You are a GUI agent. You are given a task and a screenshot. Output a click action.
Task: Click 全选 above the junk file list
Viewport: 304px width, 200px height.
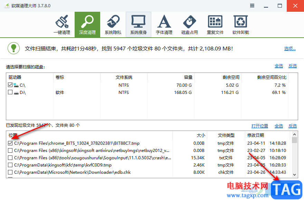pyautogui.click(x=279, y=126)
